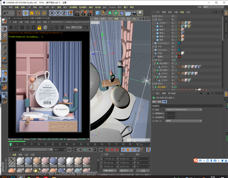Screen dimensions: 228x178
Task: Select the Live Selection tool
Action: point(19,13)
